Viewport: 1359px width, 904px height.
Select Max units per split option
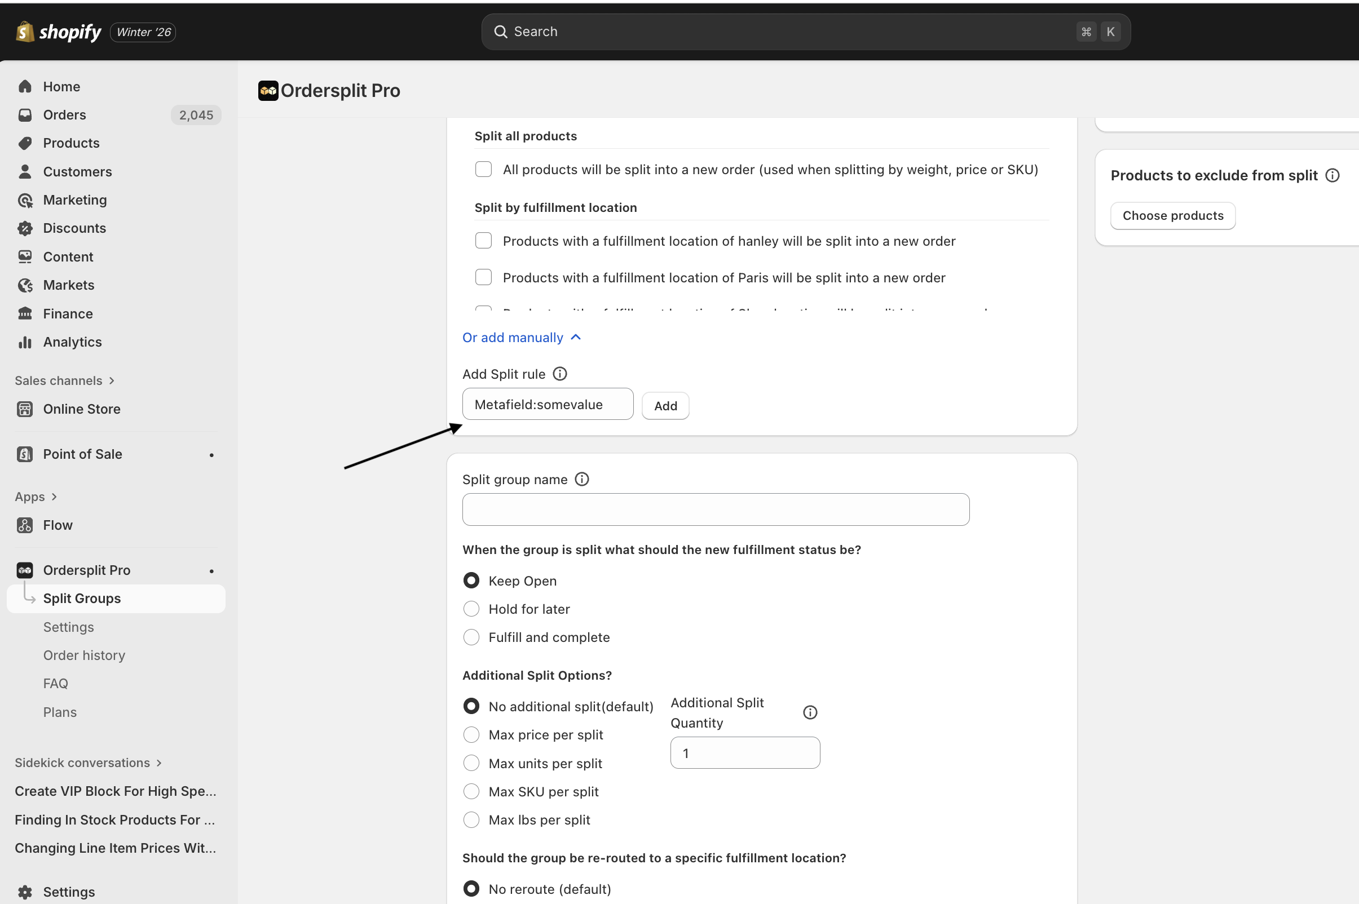[x=471, y=763]
